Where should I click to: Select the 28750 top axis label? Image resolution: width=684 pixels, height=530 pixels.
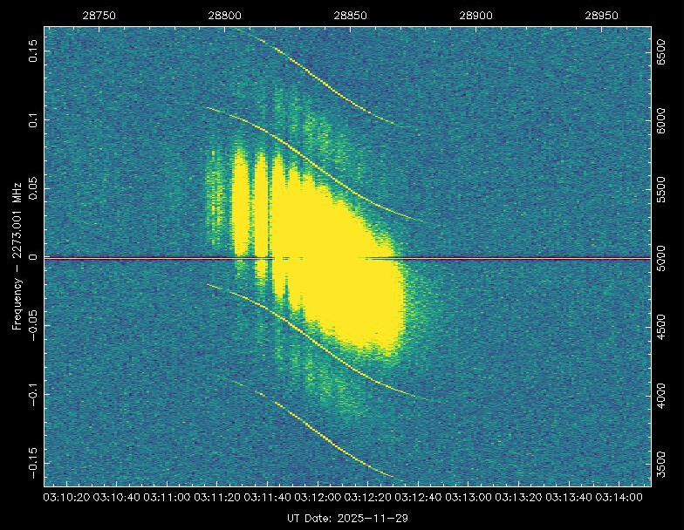(99, 16)
